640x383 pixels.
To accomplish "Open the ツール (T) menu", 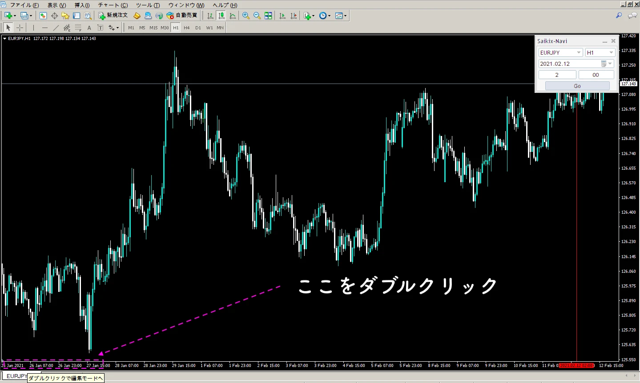I will (148, 5).
